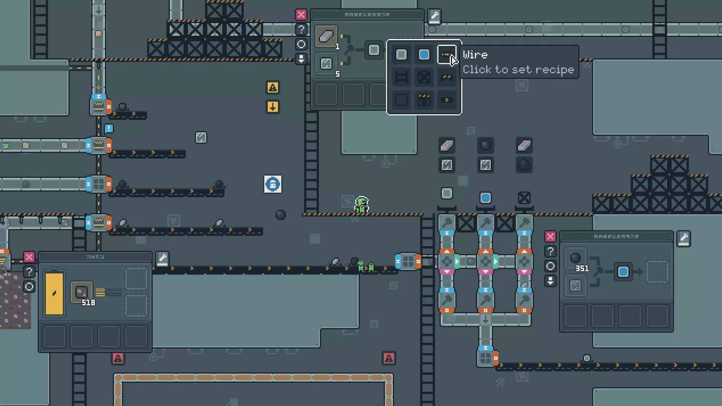
Task: Select the crossed crate recipe in the grid
Action: tap(424, 77)
